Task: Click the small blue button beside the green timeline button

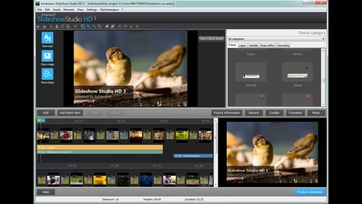Action: (x=43, y=120)
